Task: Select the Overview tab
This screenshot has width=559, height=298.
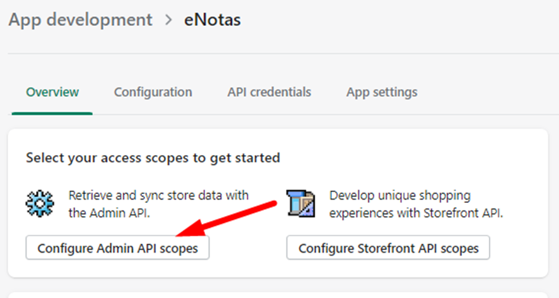Action: click(52, 92)
